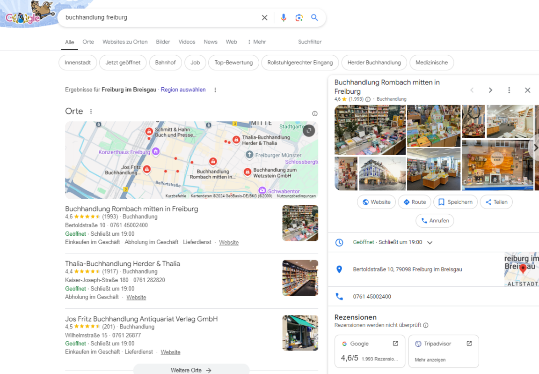Click the blue magnifier search icon

pos(314,18)
